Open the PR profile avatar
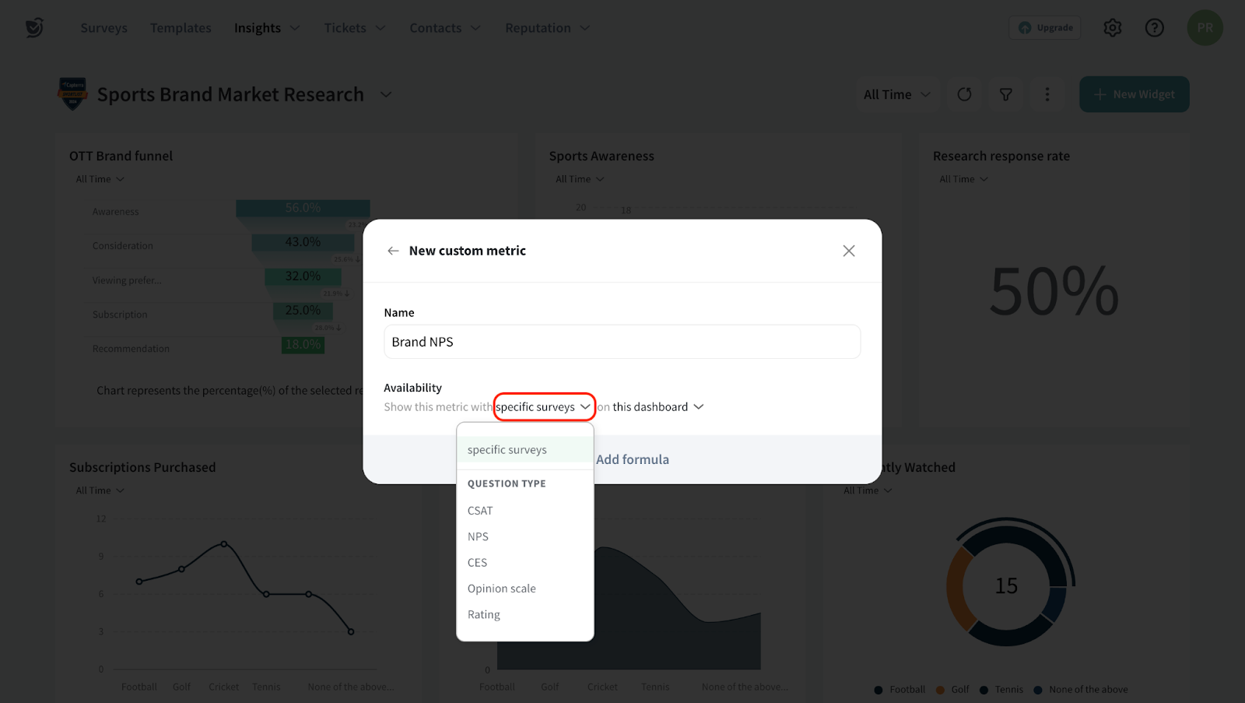Viewport: 1245px width, 703px height. coord(1205,28)
